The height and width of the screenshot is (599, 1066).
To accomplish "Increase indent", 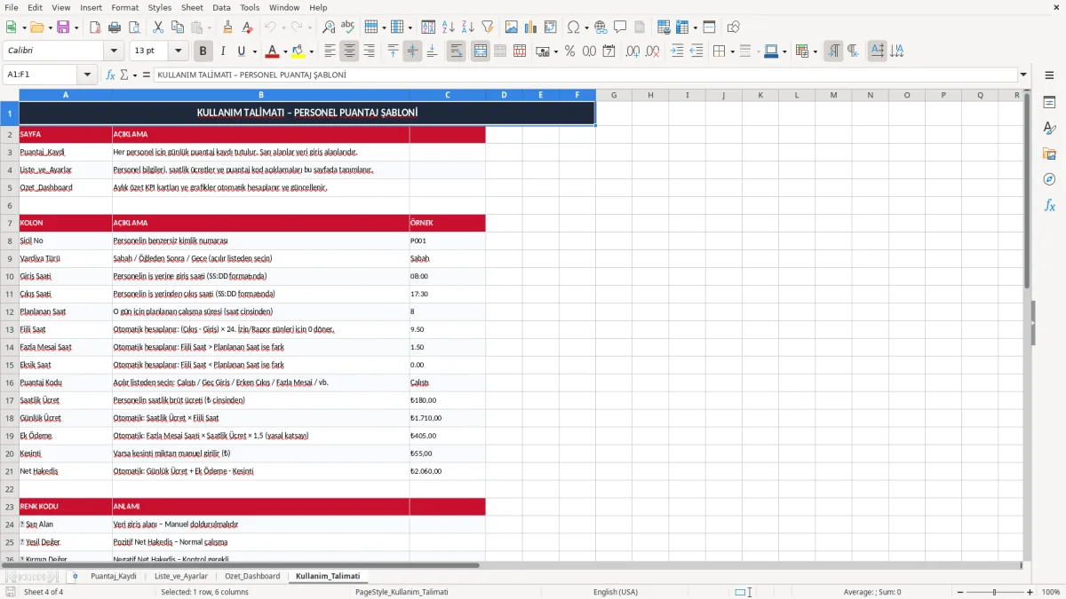I will 677,51.
